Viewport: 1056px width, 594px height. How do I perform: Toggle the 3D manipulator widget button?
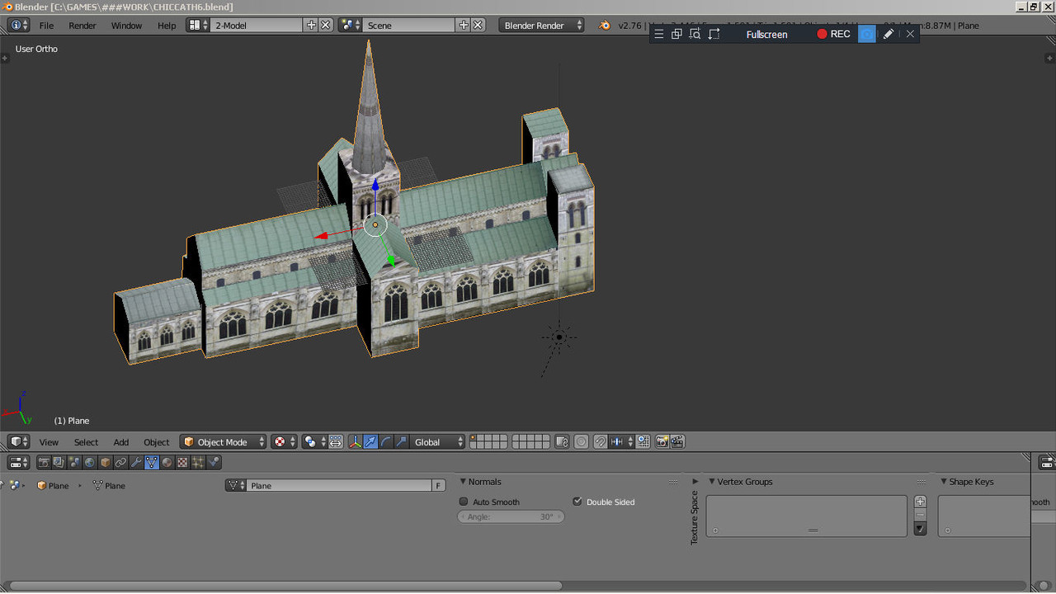[355, 442]
